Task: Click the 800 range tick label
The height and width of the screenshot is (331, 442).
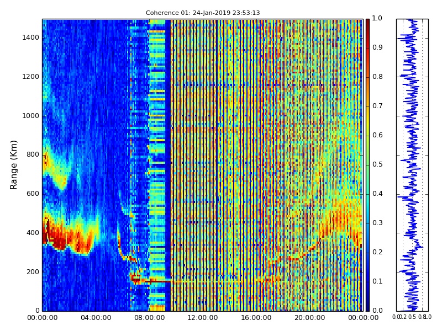Action: [x=33, y=154]
